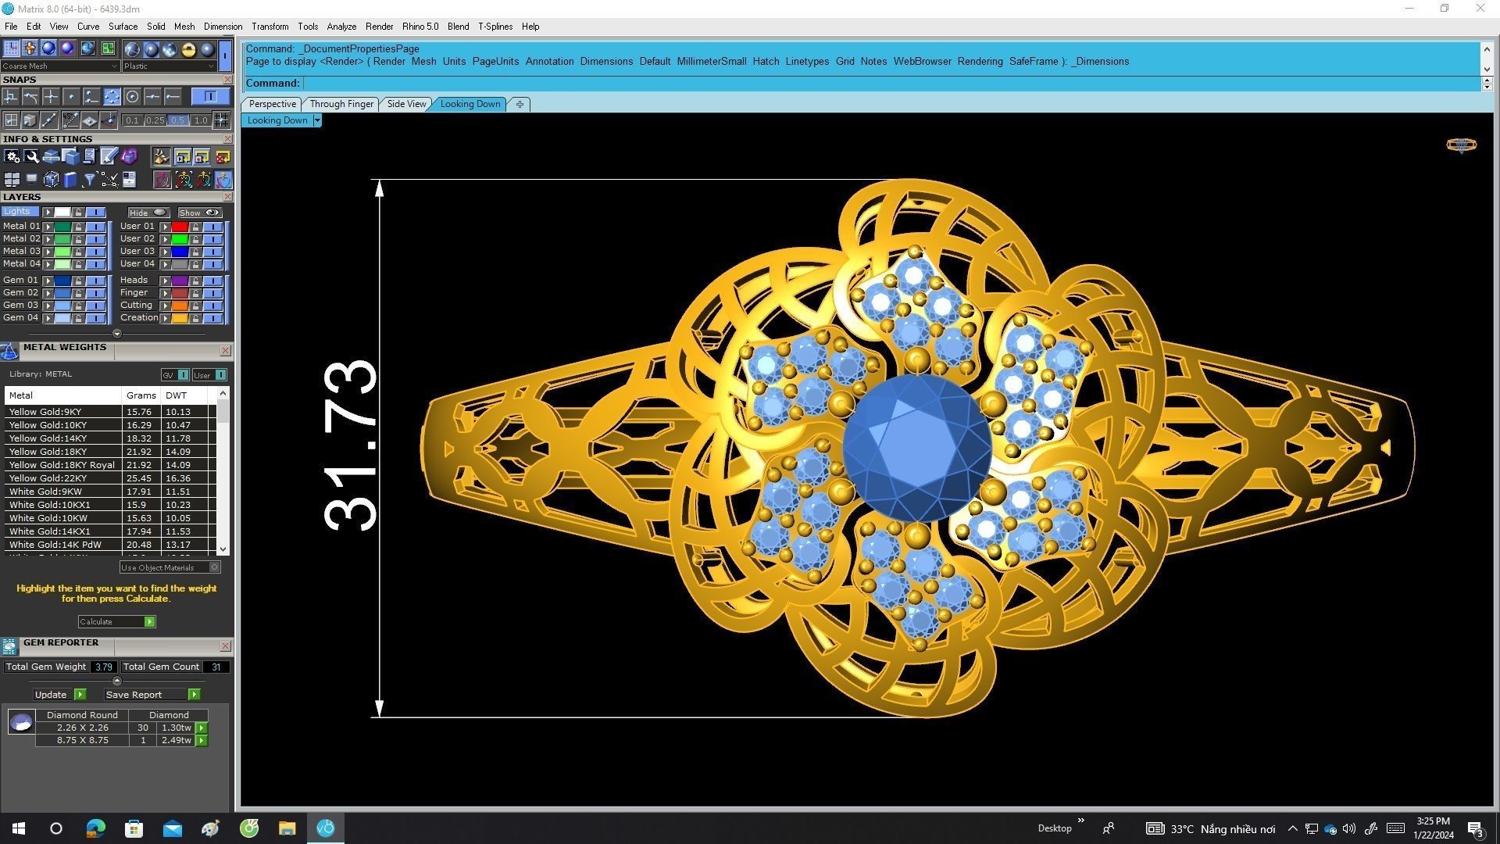Viewport: 1500px width, 844px height.
Task: Click the red color swatch of User 01
Action: [180, 227]
